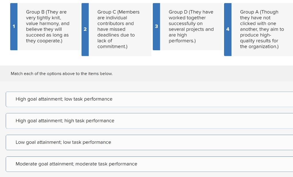Select the Group D high performers description card
The width and height of the screenshot is (293, 177).
coord(191,26)
